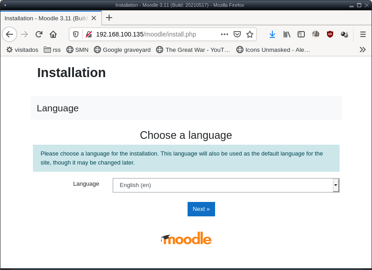Open the Firefox hamburger menu

tap(363, 34)
